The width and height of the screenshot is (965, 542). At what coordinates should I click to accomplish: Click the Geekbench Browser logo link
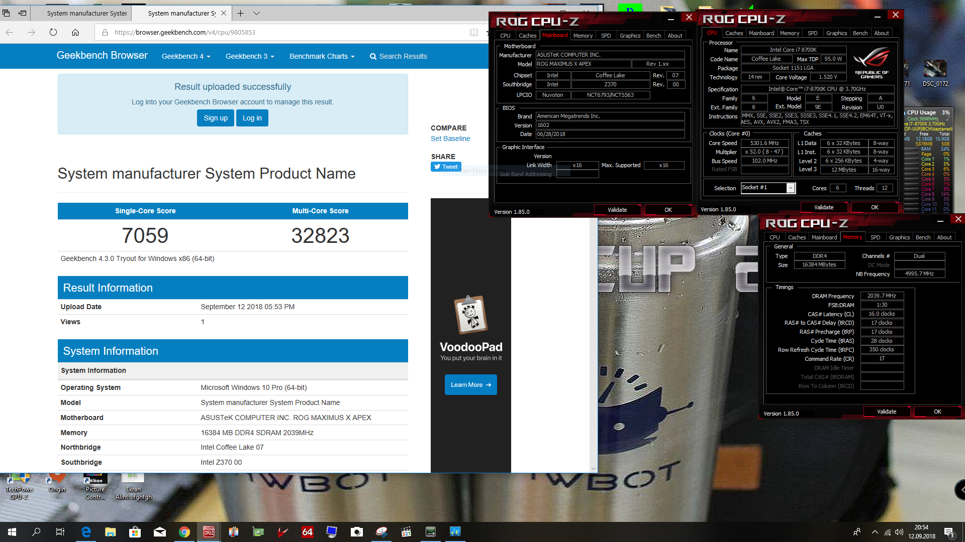(102, 55)
